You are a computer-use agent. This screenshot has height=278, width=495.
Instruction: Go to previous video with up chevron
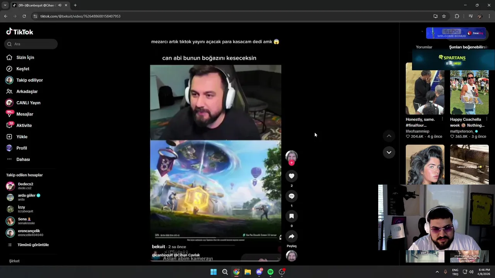tap(389, 136)
